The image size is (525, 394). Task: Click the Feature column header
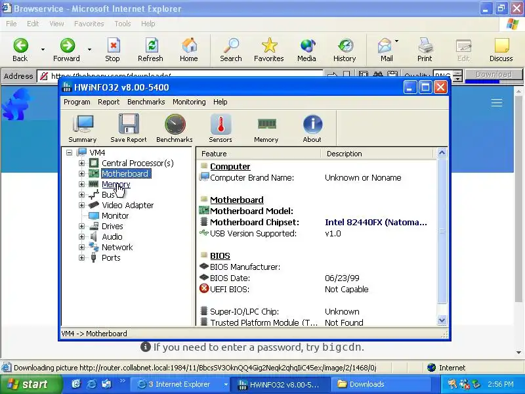[259, 154]
